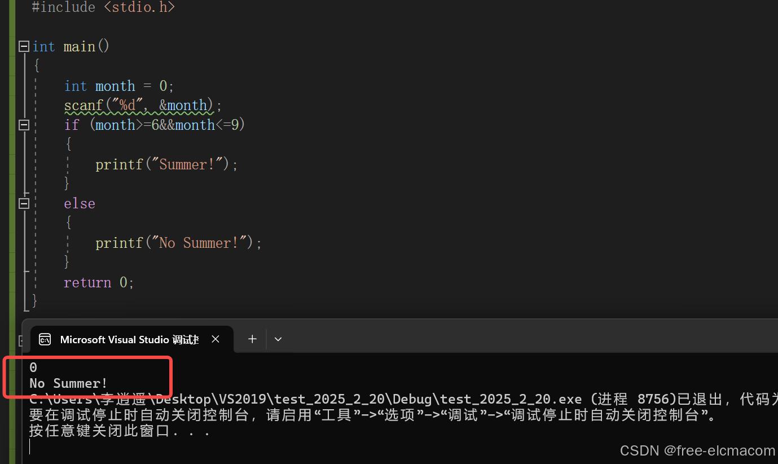Image resolution: width=778 pixels, height=464 pixels.
Task: Click the blinking terminal input cursor
Action: pyautogui.click(x=30, y=446)
